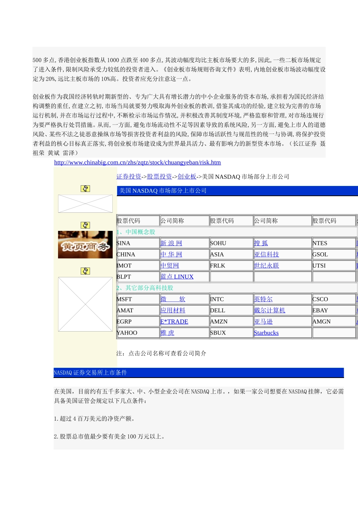Click the EGRP stock code cell
The width and height of the screenshot is (358, 507).
138,322
